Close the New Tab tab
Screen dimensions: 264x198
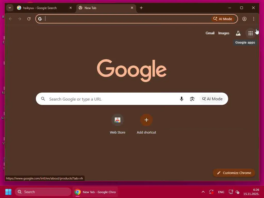tap(132, 8)
